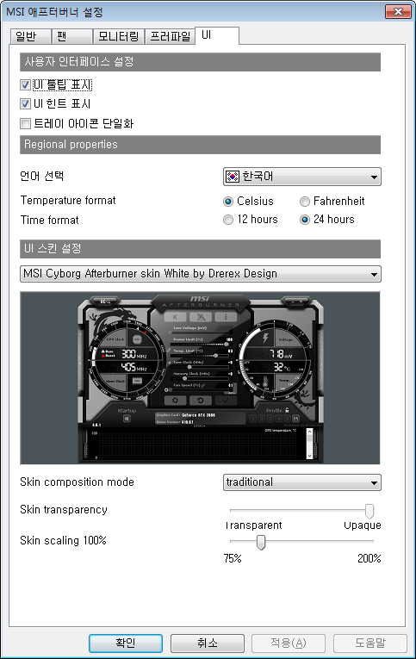Click the Regional properties section header

[x=200, y=145]
